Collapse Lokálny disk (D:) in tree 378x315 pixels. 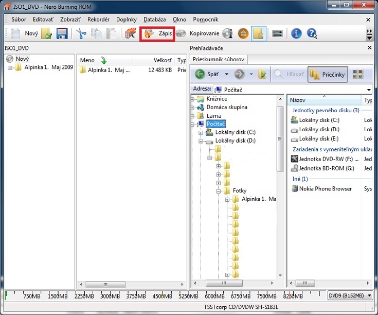coord(201,141)
